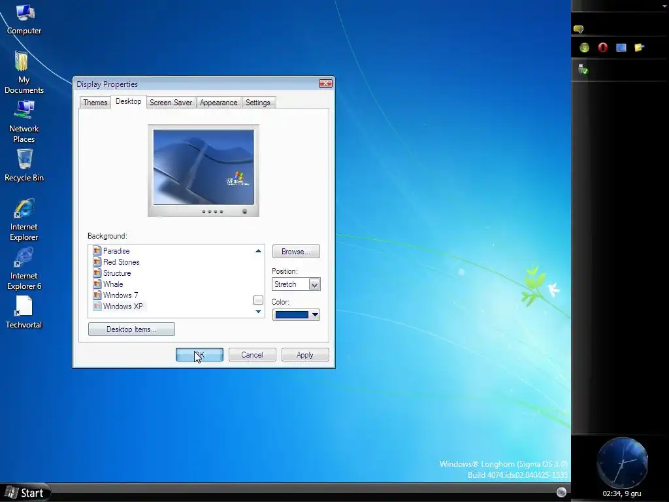Confirm with the OK button
This screenshot has height=502, width=669.
click(x=199, y=355)
